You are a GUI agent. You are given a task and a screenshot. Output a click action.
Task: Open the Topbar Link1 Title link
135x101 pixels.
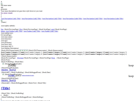14,31
